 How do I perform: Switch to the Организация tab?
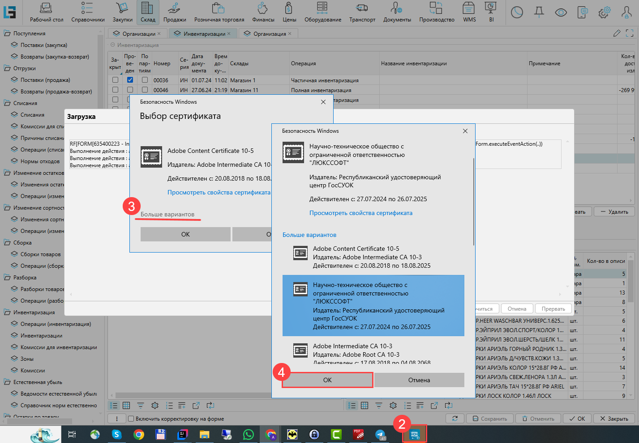[x=269, y=34]
